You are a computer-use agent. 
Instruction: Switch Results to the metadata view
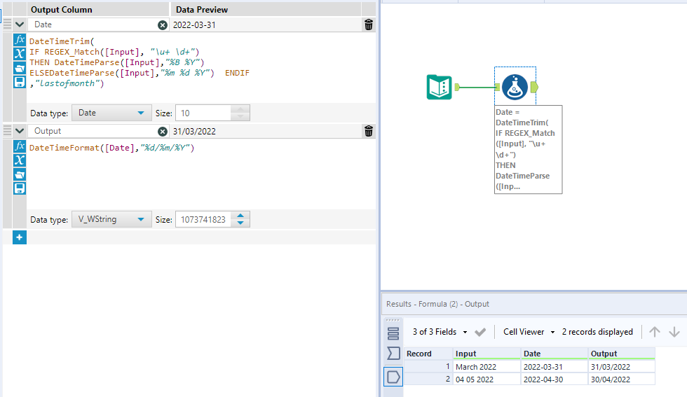point(393,333)
